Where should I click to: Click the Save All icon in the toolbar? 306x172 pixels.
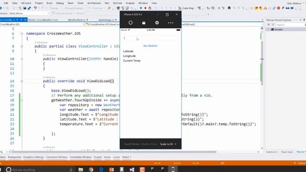point(29,8)
